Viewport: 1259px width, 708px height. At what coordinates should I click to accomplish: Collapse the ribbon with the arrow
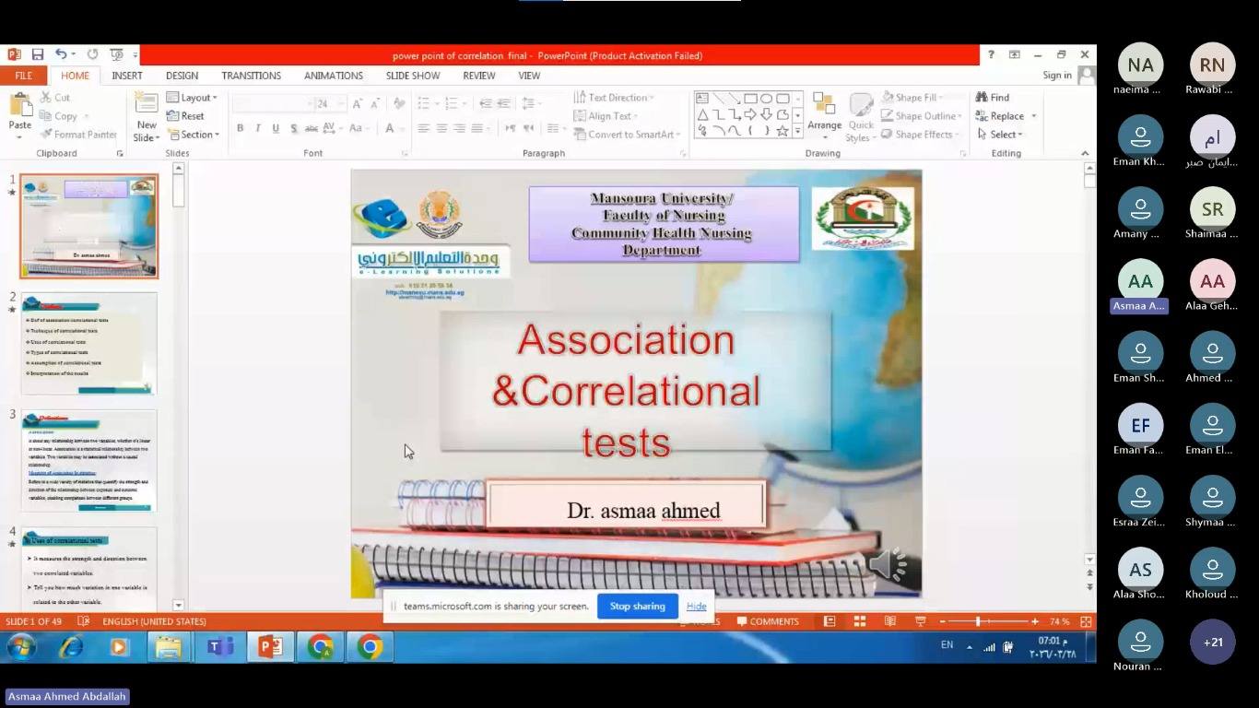click(x=1085, y=153)
